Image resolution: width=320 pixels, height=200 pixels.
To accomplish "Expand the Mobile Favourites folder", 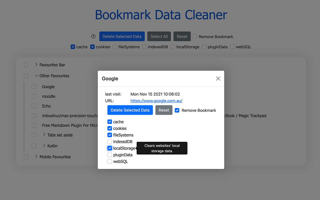I will coord(36,157).
